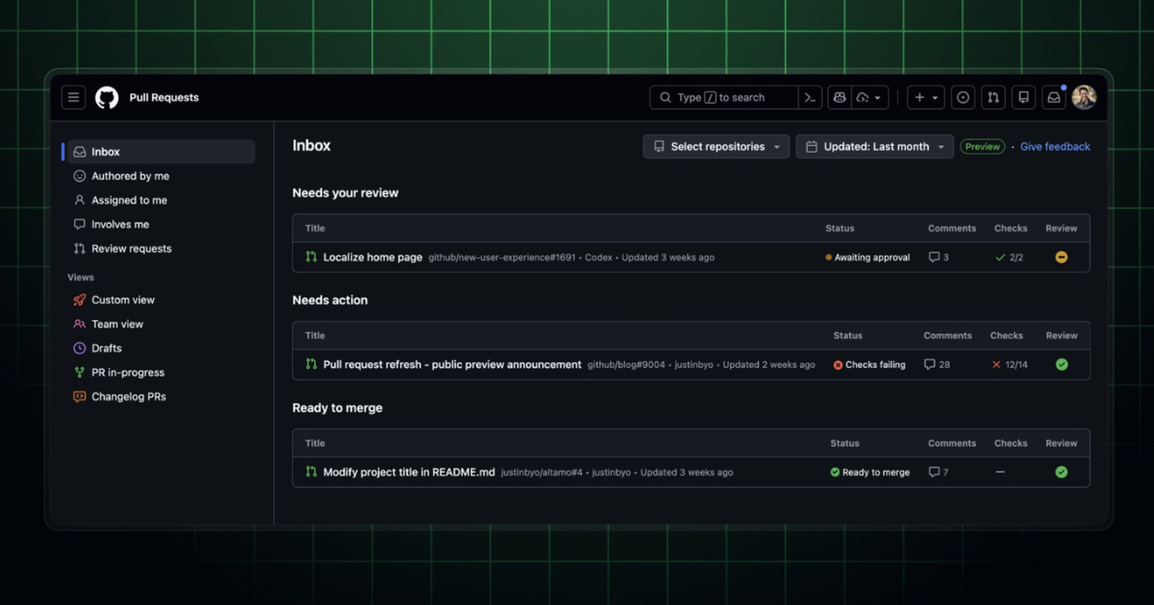Open the hamburger navigation menu

[x=74, y=97]
